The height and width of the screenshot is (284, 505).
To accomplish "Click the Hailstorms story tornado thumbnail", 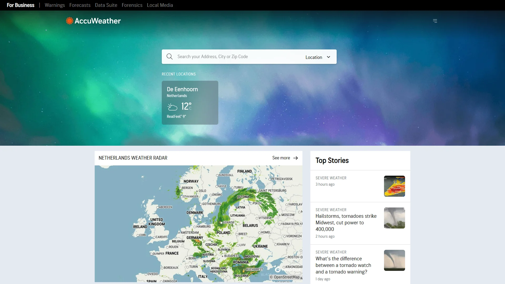I will pyautogui.click(x=395, y=218).
